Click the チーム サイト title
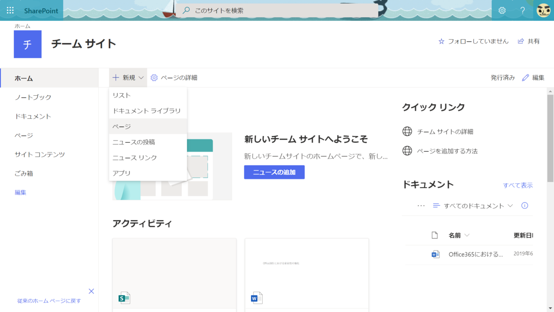The image size is (554, 312). pyautogui.click(x=84, y=44)
